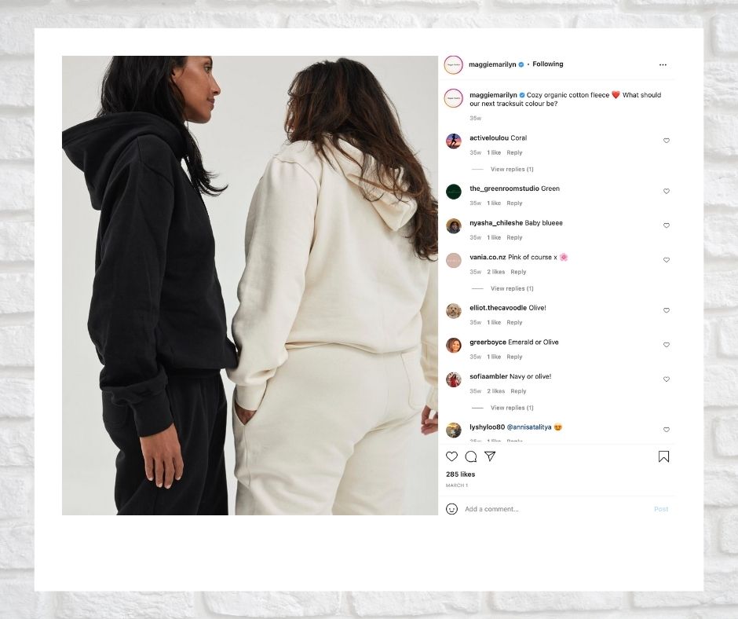
Task: Open the @annisatalitya mention link
Action: (x=528, y=427)
